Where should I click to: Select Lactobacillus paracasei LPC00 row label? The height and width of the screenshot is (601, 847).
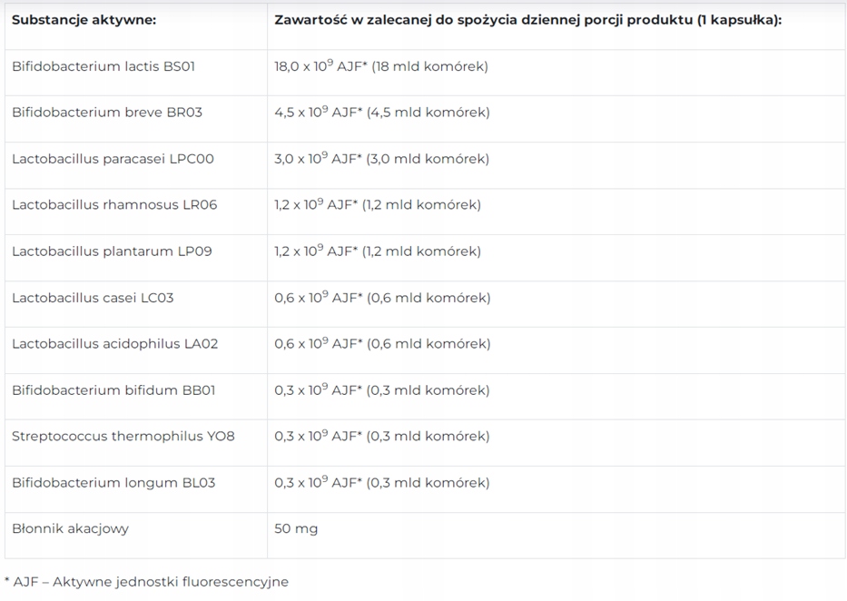[113, 159]
